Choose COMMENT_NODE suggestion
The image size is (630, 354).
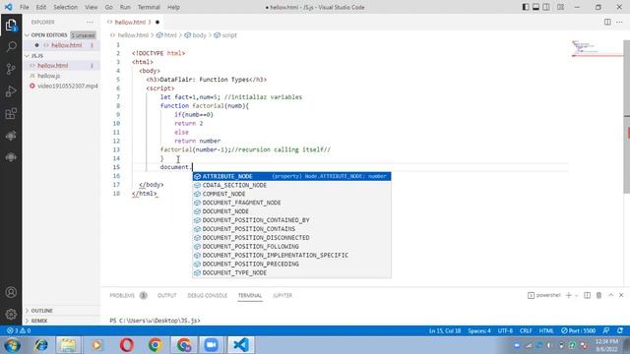[x=291, y=194]
